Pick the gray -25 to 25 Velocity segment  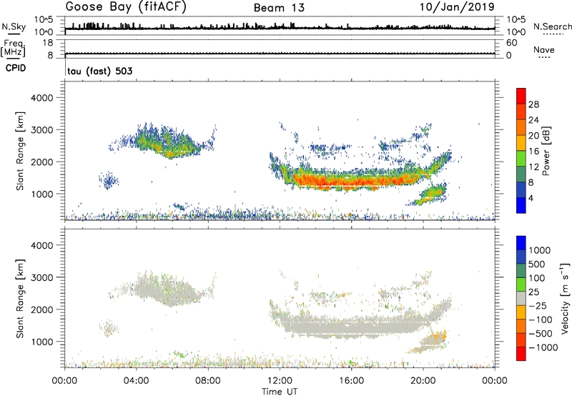(x=521, y=298)
